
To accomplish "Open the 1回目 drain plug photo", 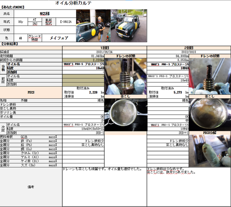I will [x=125, y=76].
